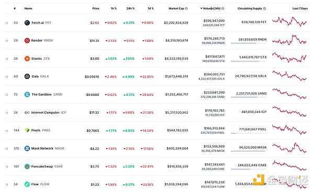Sort by the Name column header
Viewport: 314px width, 191px height.
(x=28, y=8)
